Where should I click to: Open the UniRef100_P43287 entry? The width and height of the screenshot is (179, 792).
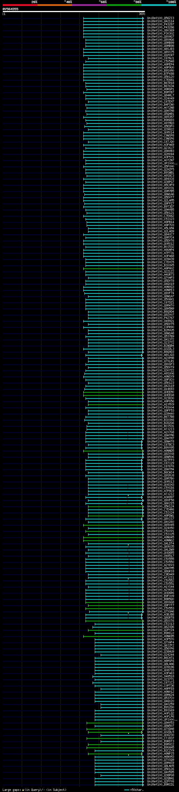click(161, 24)
